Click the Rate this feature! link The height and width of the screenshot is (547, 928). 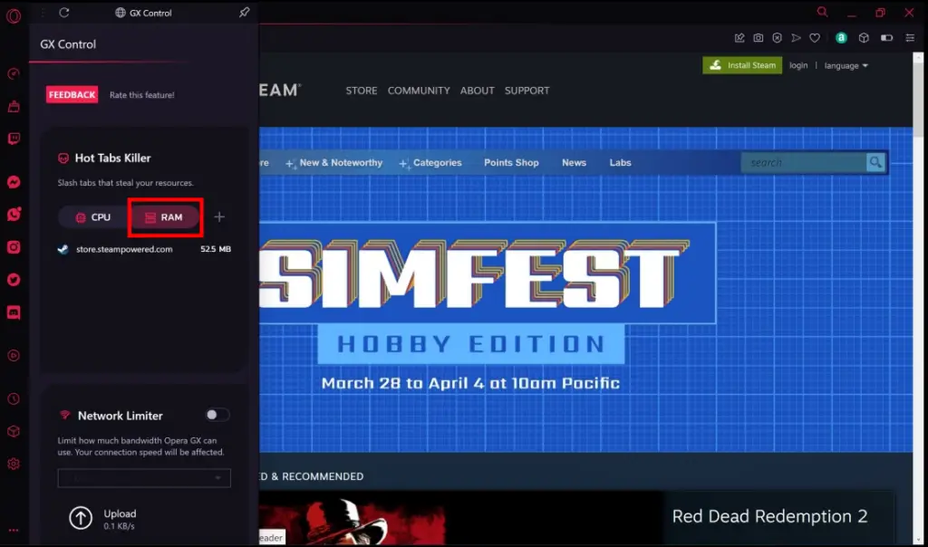coord(142,94)
